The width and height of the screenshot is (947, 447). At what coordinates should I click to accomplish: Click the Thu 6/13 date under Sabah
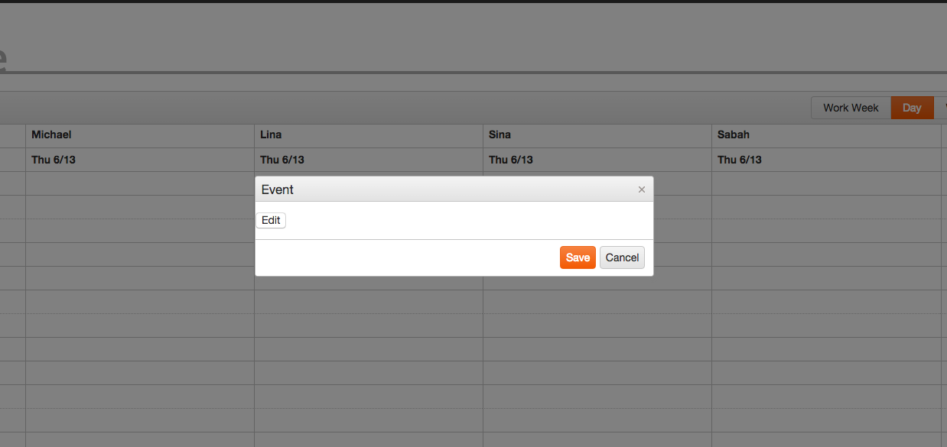coord(740,160)
